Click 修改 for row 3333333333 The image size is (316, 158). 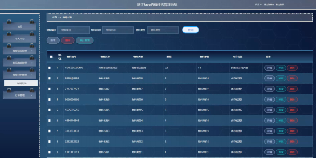pos(281,131)
